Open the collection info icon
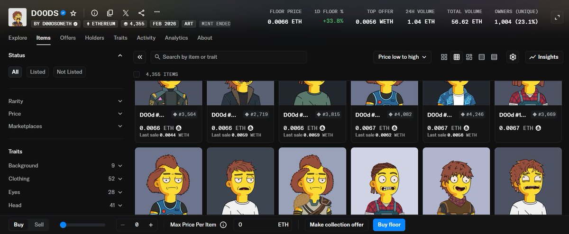The image size is (569, 234). [x=94, y=13]
